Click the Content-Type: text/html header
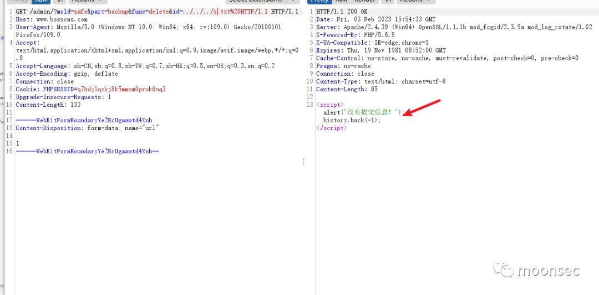Image resolution: width=599 pixels, height=295 pixels. click(x=381, y=81)
